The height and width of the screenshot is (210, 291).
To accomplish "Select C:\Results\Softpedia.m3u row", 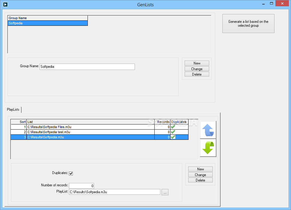I will 99,137.
